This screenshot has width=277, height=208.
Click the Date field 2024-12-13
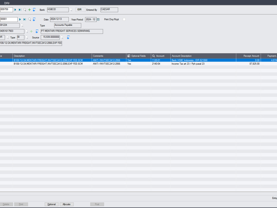click(x=59, y=19)
